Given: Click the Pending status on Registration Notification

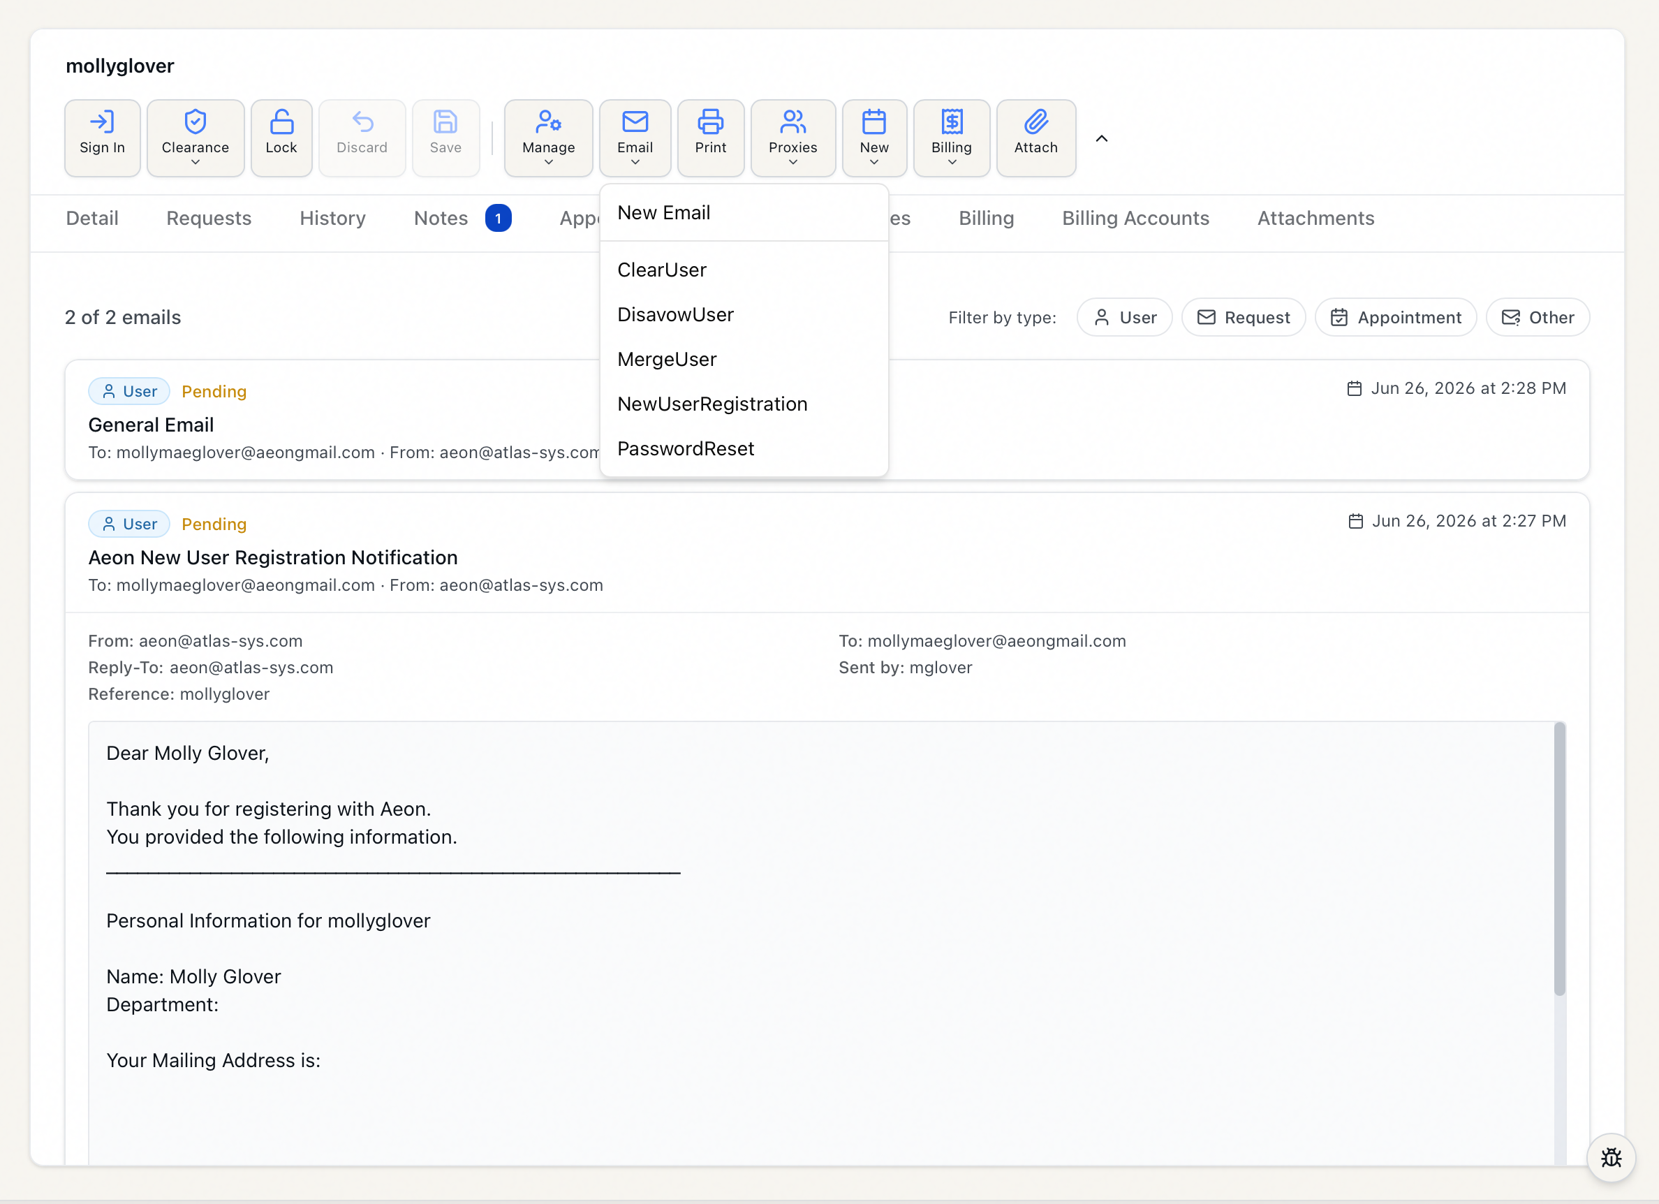Looking at the screenshot, I should coord(214,524).
